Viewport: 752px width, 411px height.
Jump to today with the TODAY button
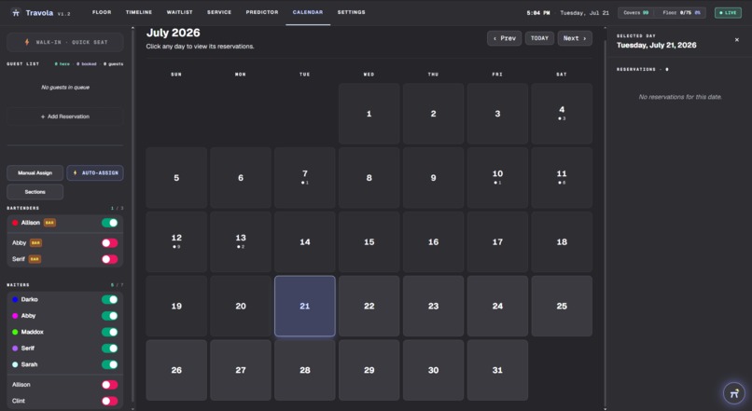pos(539,38)
